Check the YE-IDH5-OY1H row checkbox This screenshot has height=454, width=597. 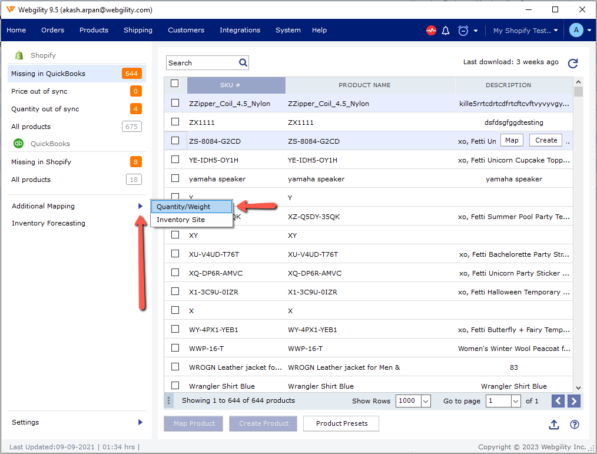[175, 159]
